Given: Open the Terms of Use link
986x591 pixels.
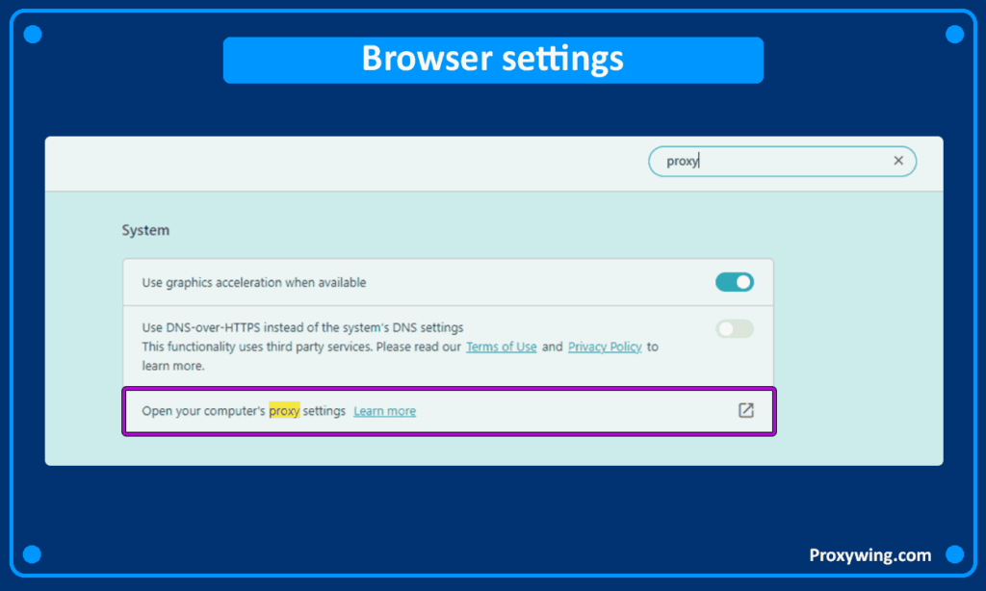Looking at the screenshot, I should [x=501, y=347].
